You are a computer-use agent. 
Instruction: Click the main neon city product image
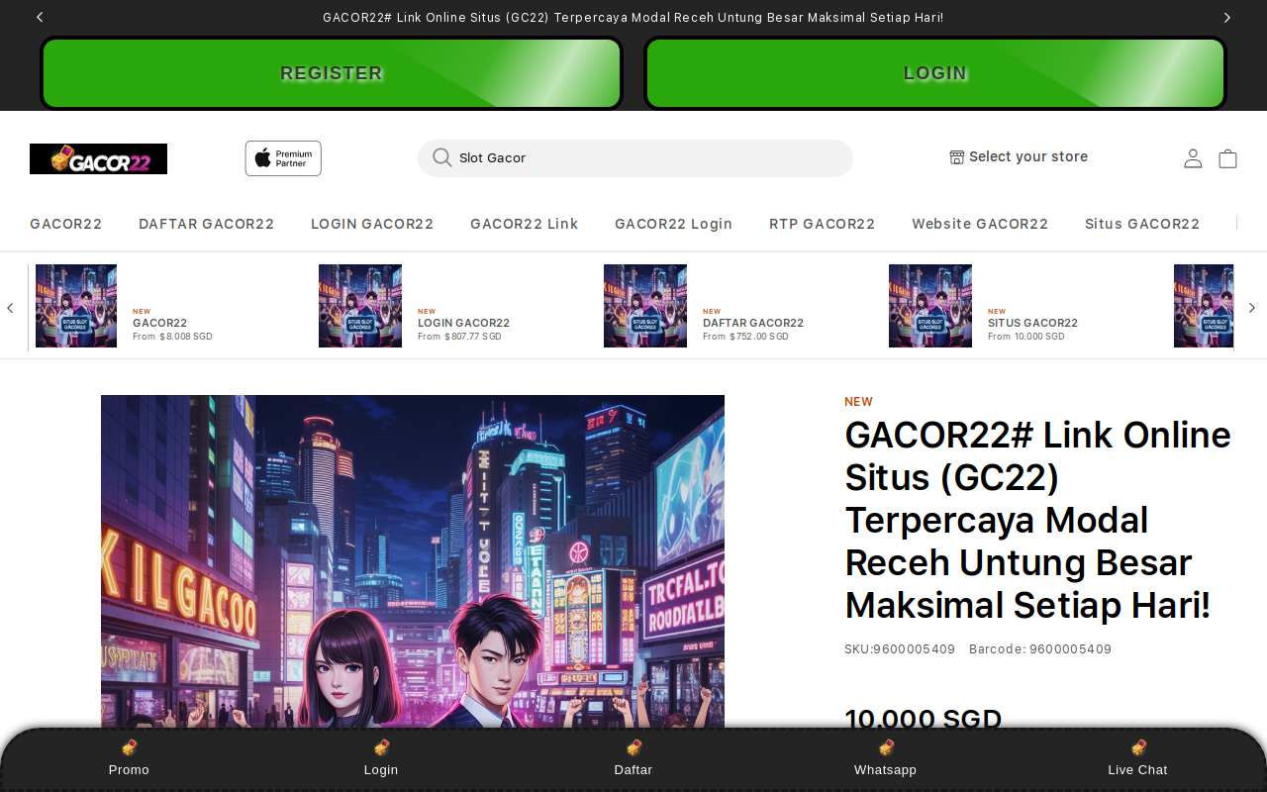point(413,561)
